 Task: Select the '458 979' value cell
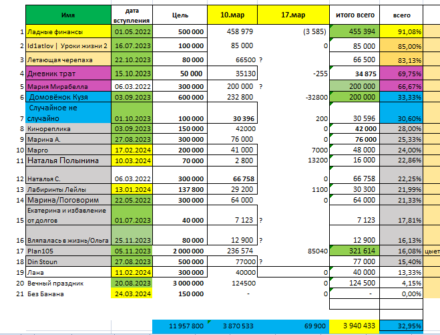[x=232, y=31]
